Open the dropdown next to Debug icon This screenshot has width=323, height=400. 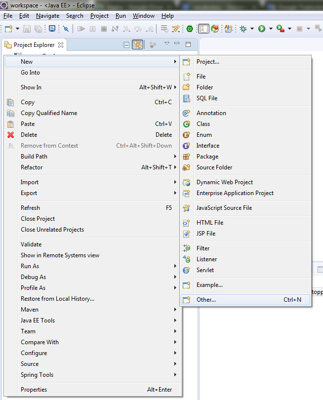252,29
